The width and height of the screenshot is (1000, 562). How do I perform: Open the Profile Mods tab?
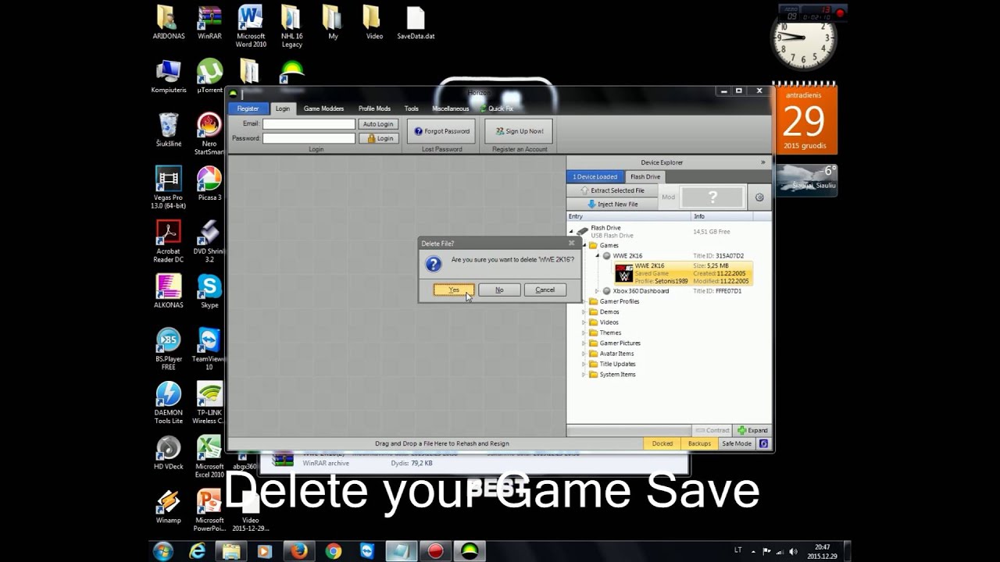point(374,108)
